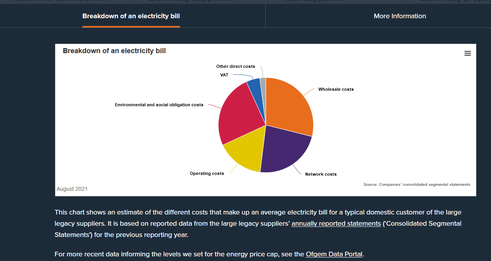
Task: Switch to the More Information tab
Action: 400,16
